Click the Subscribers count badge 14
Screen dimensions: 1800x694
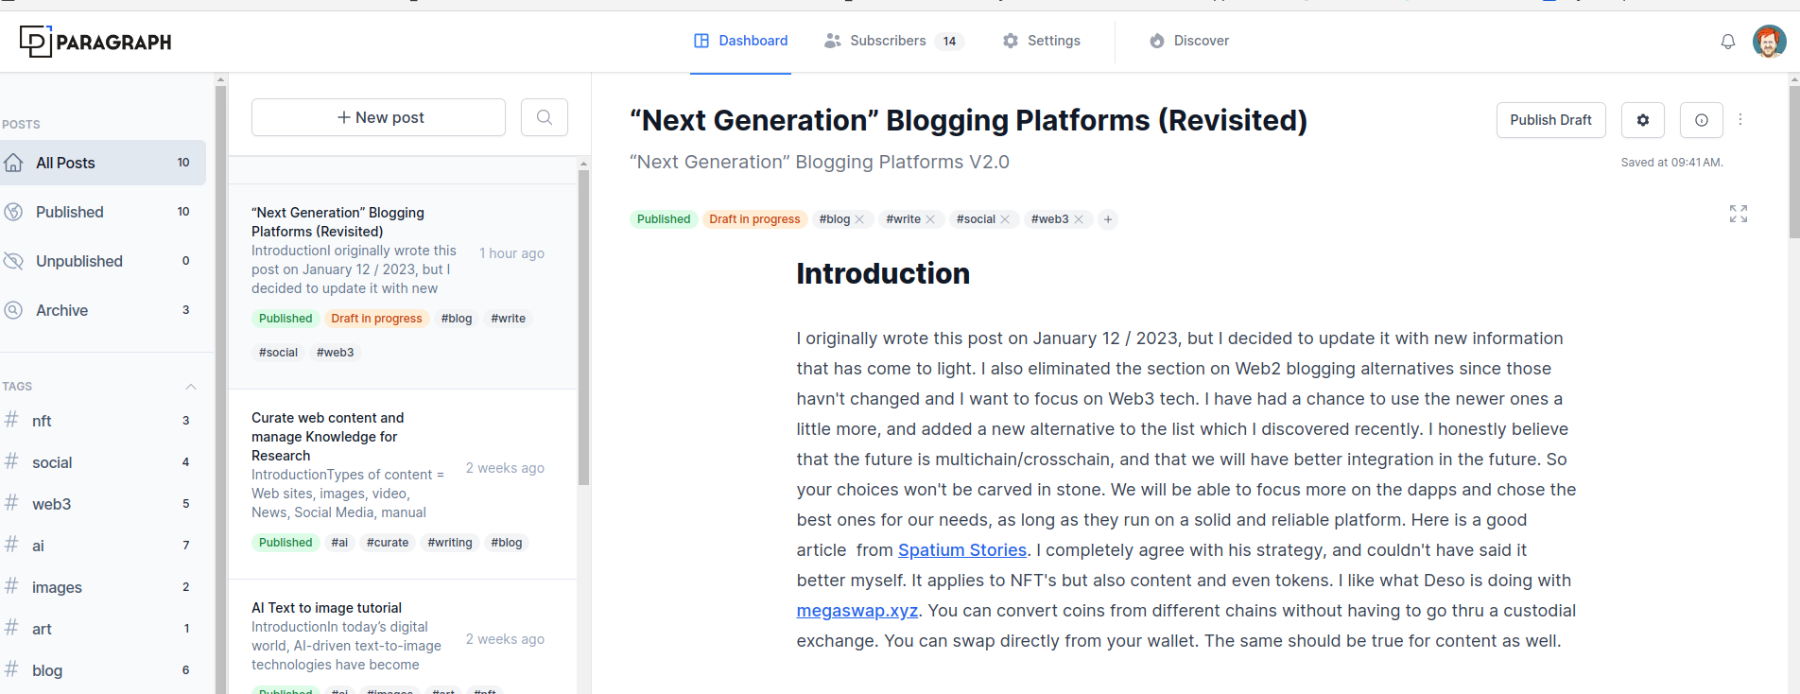click(949, 41)
